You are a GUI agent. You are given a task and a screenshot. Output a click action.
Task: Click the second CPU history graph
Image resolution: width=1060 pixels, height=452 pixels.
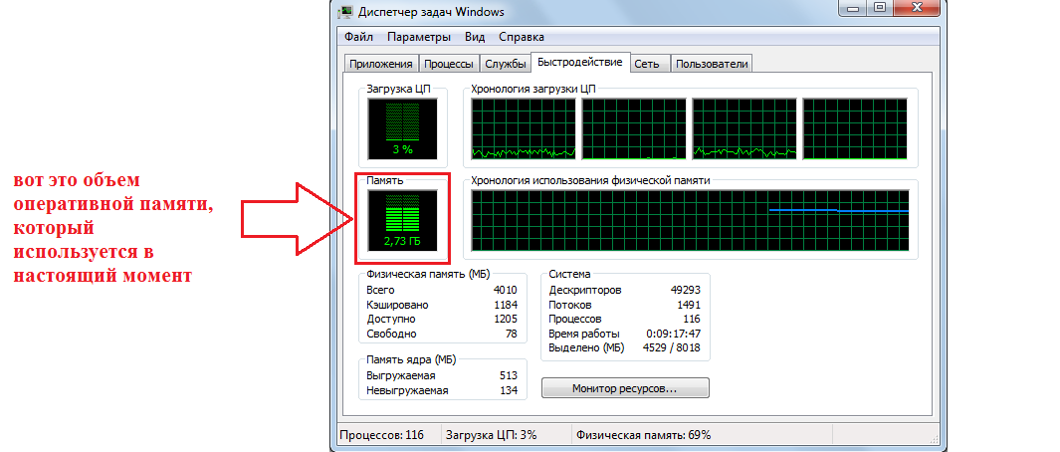tap(634, 128)
